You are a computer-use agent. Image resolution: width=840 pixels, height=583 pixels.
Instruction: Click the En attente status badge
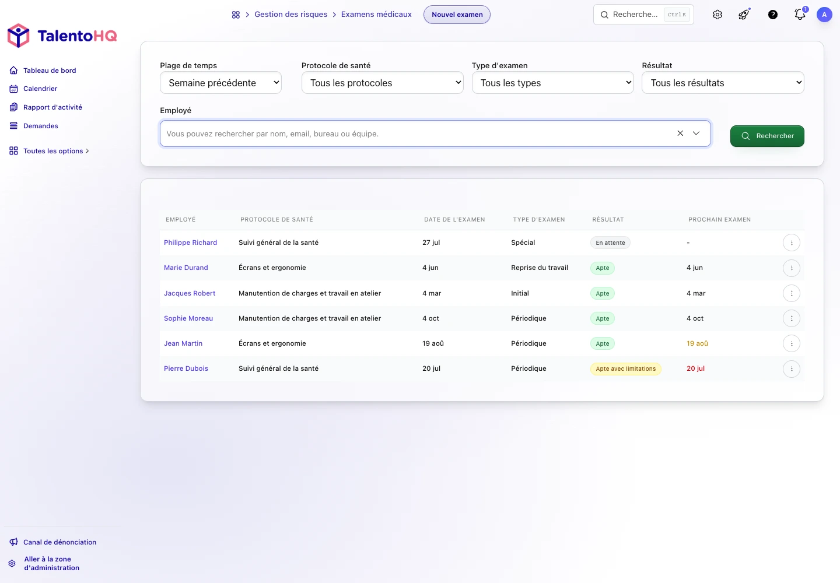(x=610, y=243)
